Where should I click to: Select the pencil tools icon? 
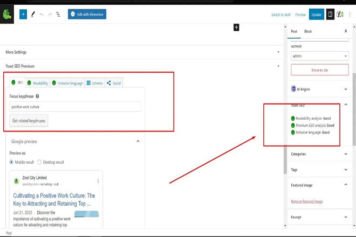coord(33,15)
